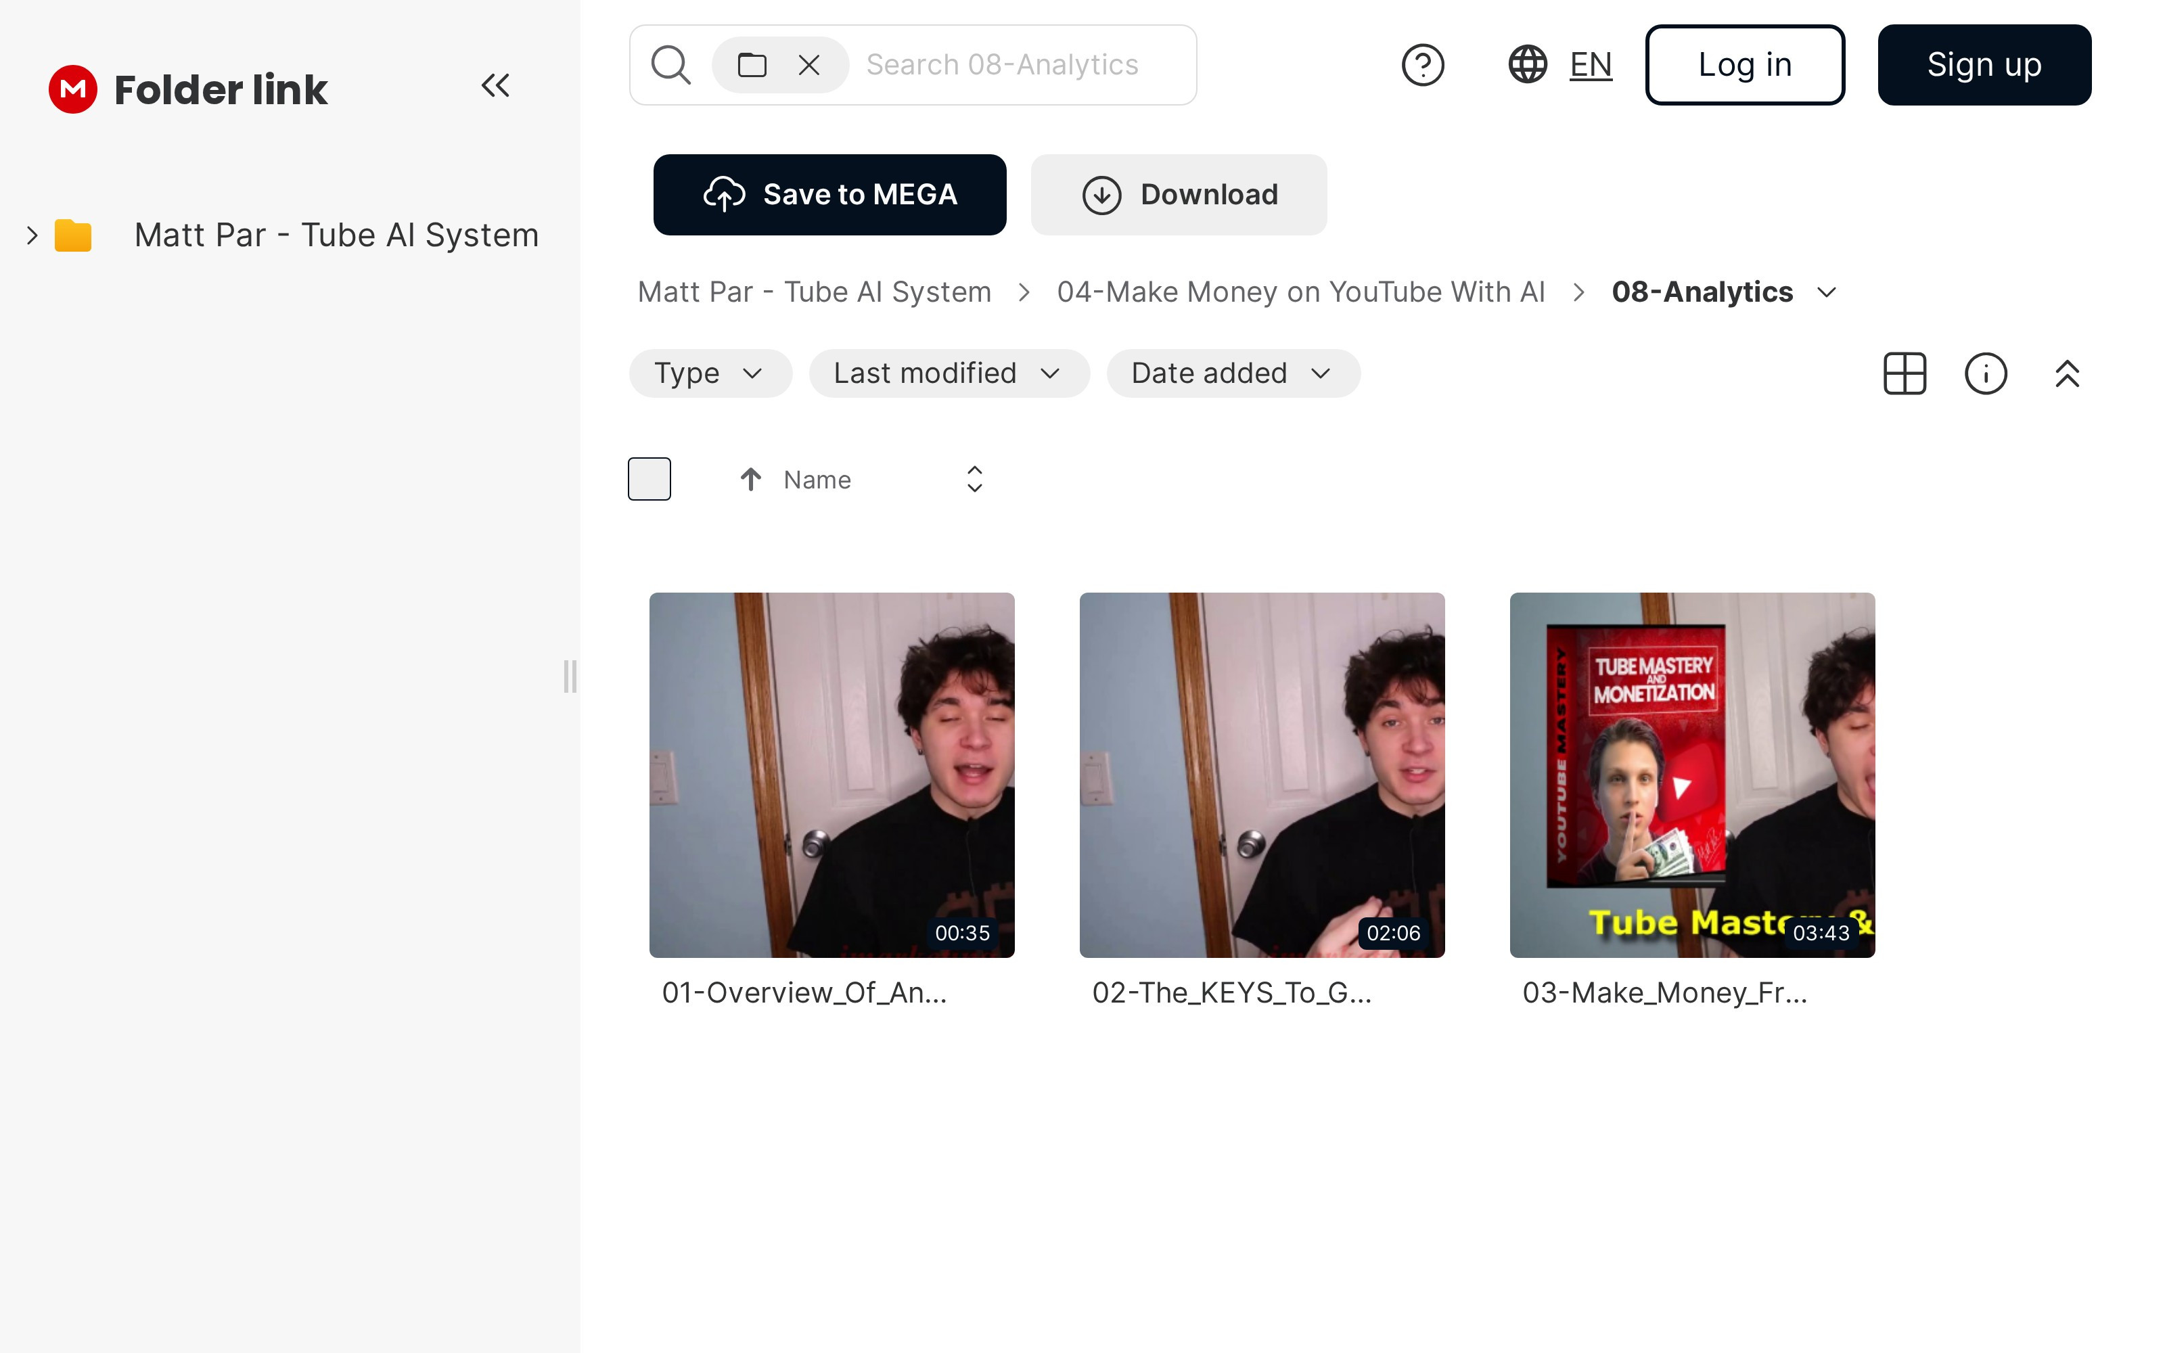Collapse the sidebar with double-chevron icon
The image size is (2165, 1353).
[495, 85]
